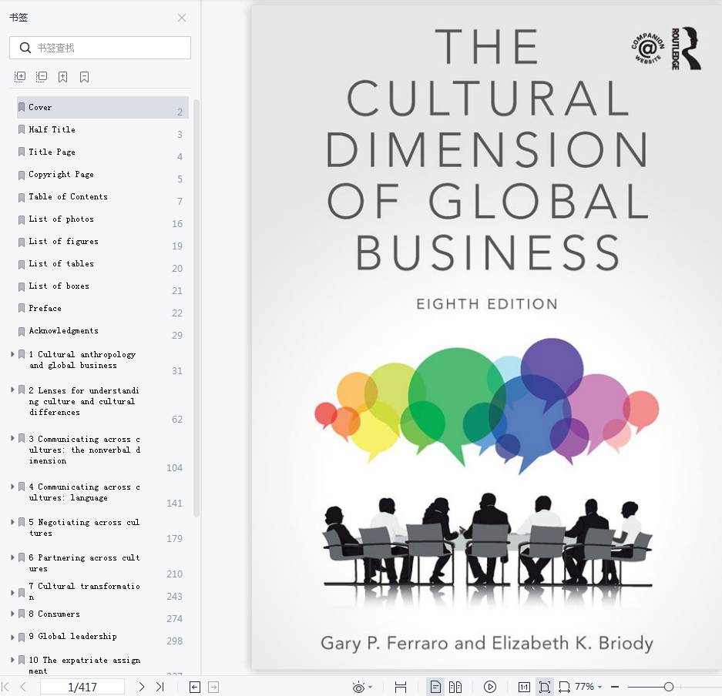Expand chapter 6 Partnering across cultures
Image resolution: width=722 pixels, height=696 pixels.
pos(12,557)
